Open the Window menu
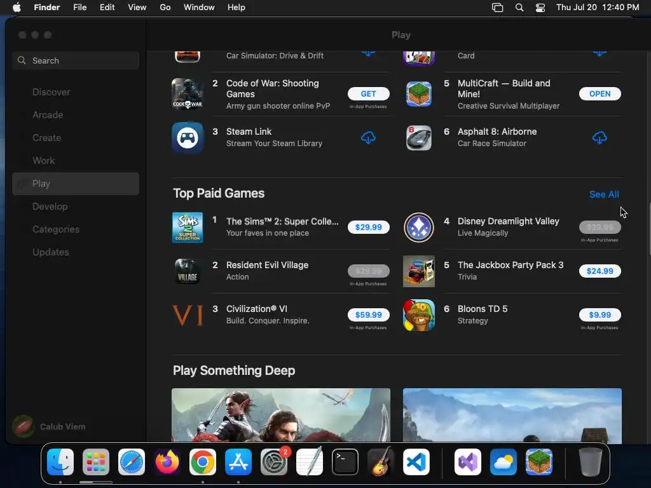 click(x=199, y=8)
